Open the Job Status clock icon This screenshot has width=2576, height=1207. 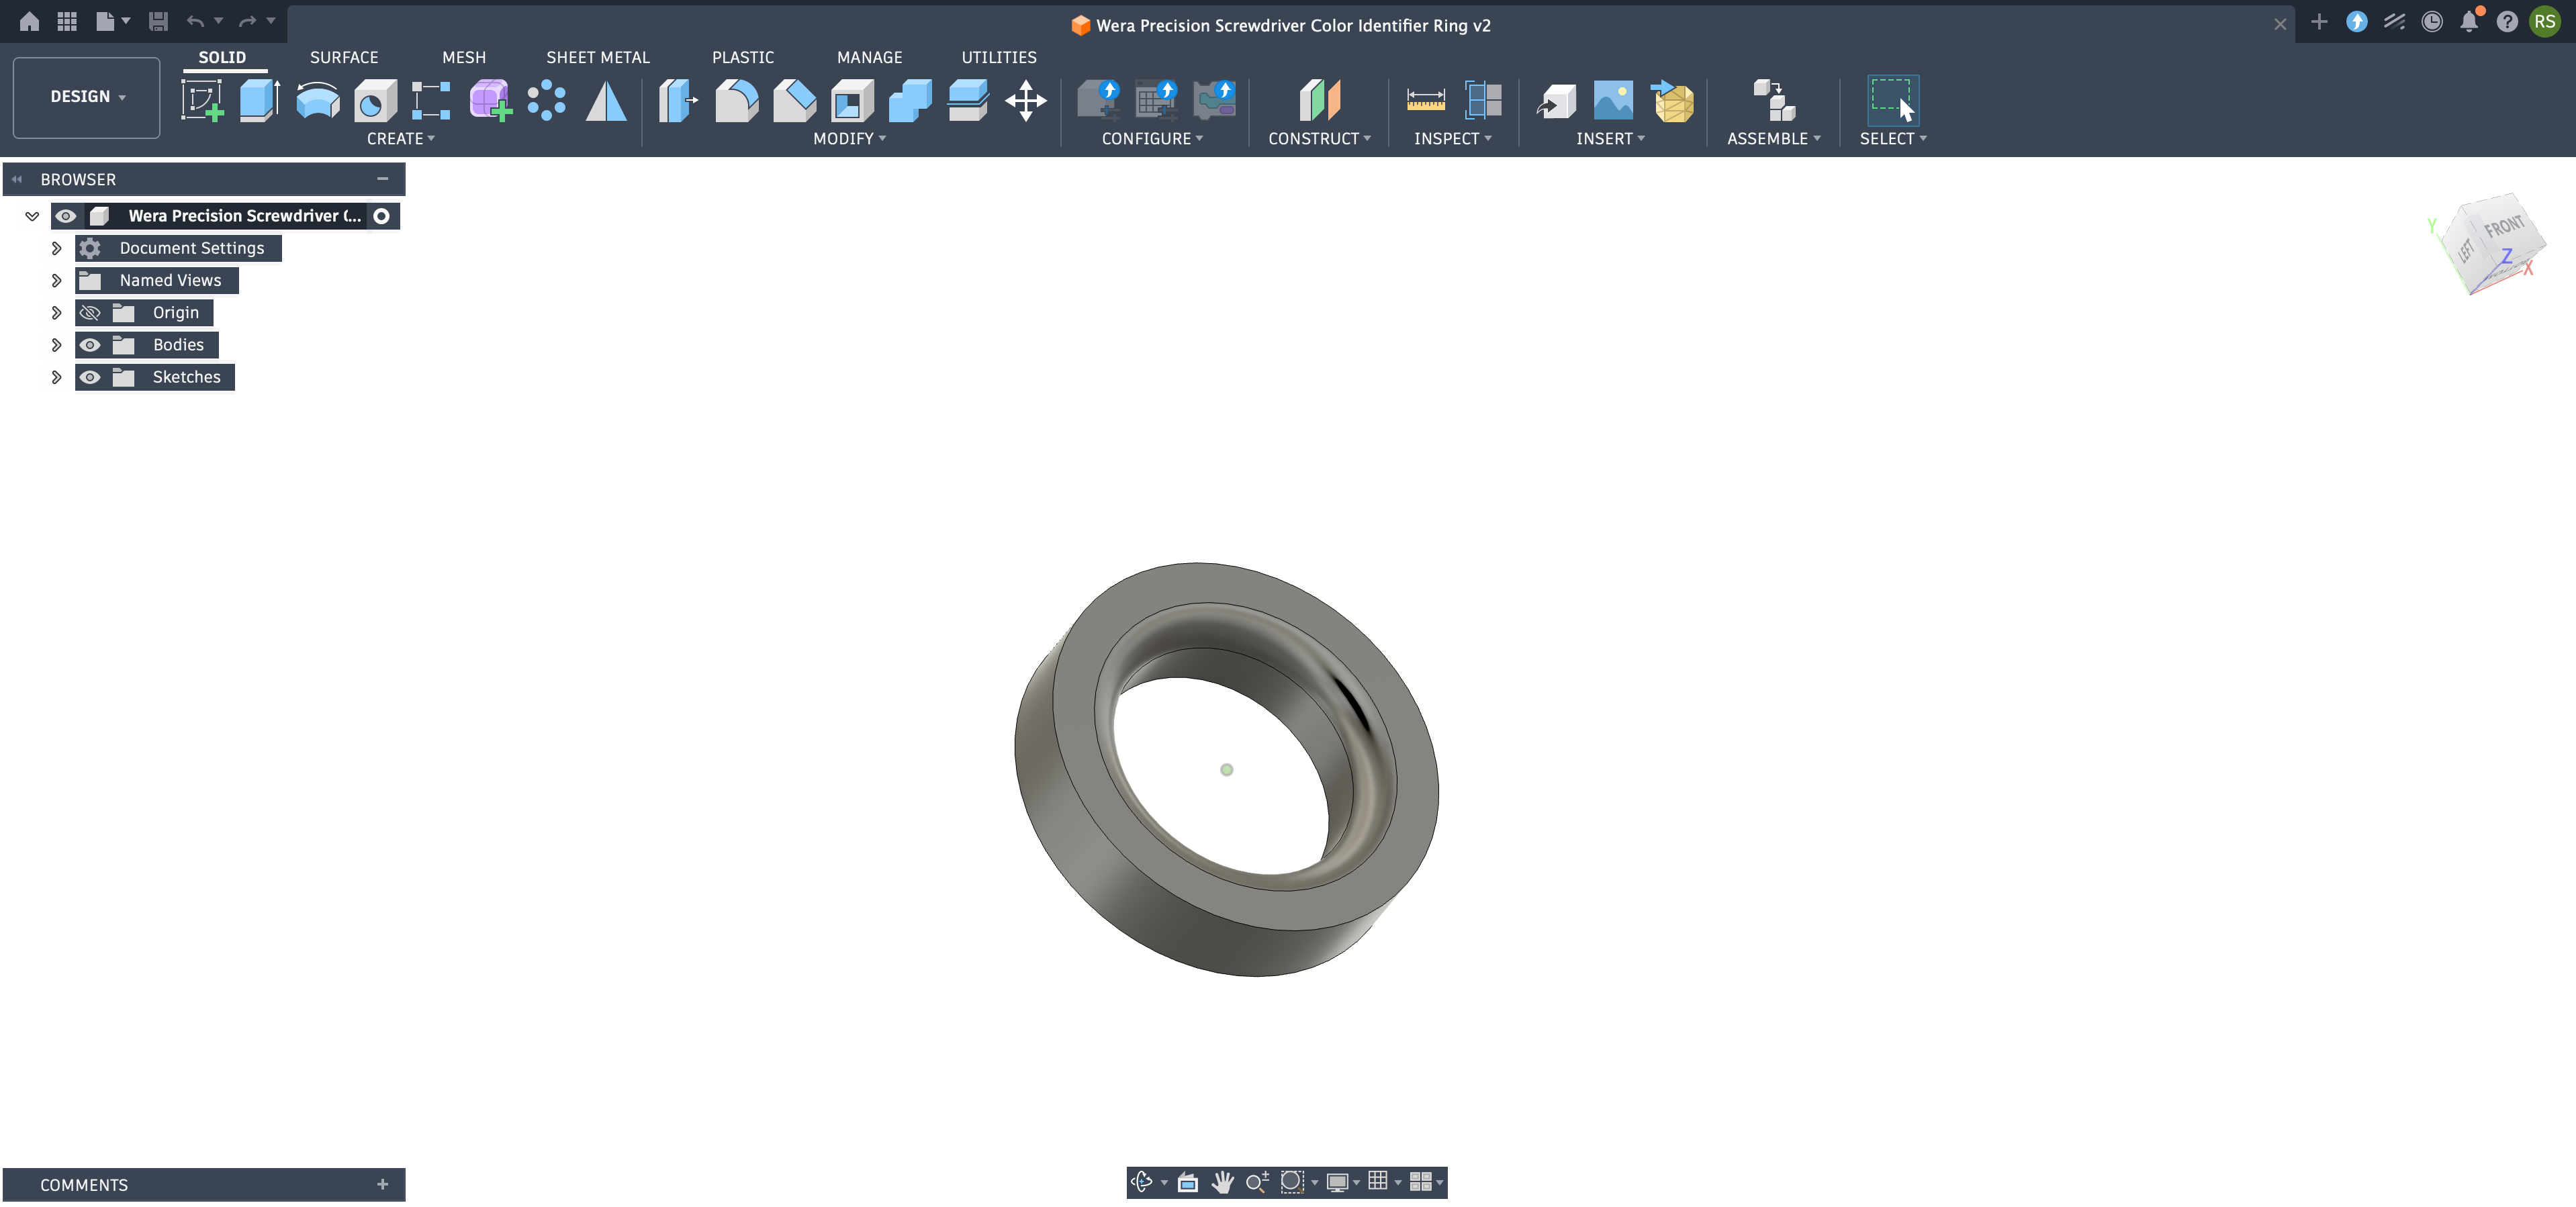click(2432, 22)
